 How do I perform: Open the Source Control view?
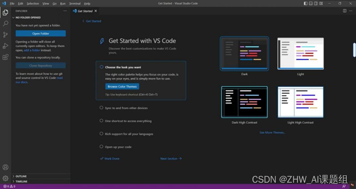(x=5, y=34)
